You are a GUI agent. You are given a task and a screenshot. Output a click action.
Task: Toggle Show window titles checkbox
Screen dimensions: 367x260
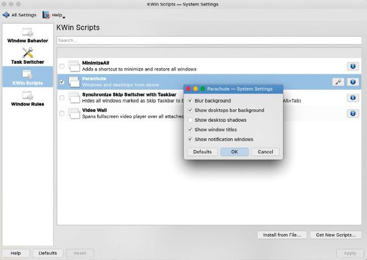pos(190,130)
